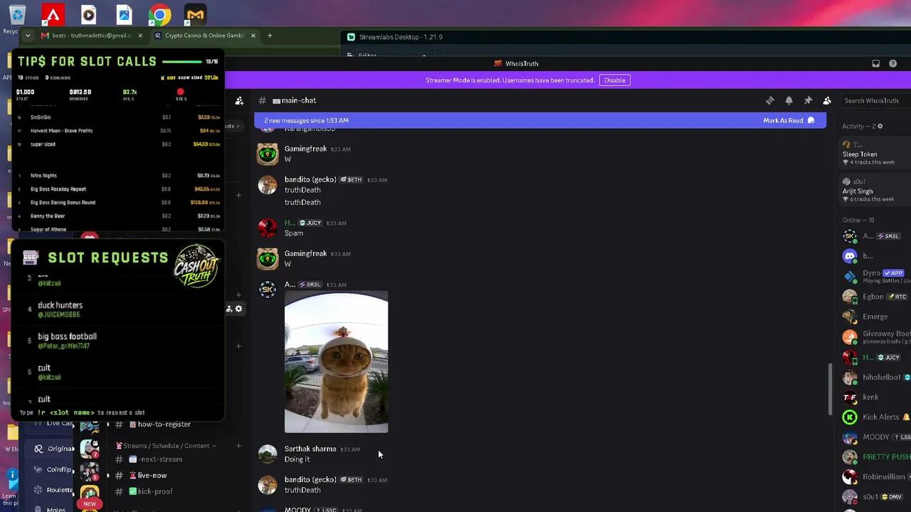Screen dimensions: 911x512
Task: Click username bandito (gecko) on first truthDeath message
Action: point(310,180)
